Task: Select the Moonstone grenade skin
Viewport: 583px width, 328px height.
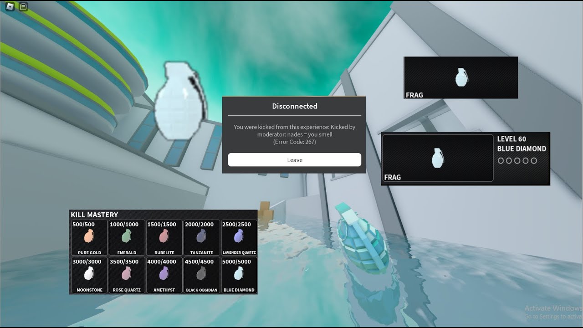Action: tap(89, 275)
